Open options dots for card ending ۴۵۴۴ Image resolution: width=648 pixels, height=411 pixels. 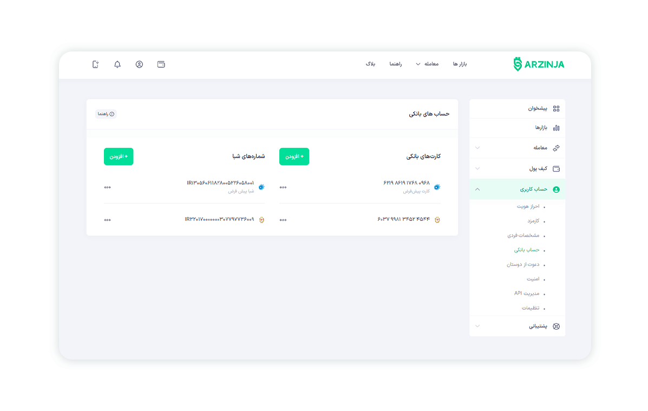coord(283,220)
